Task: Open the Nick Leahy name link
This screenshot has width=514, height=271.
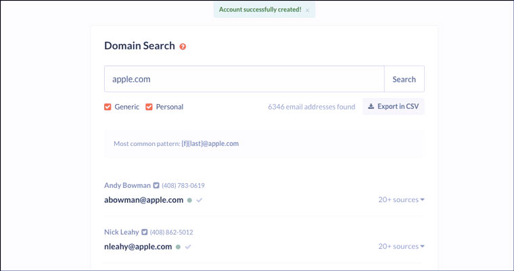Action: pos(121,232)
